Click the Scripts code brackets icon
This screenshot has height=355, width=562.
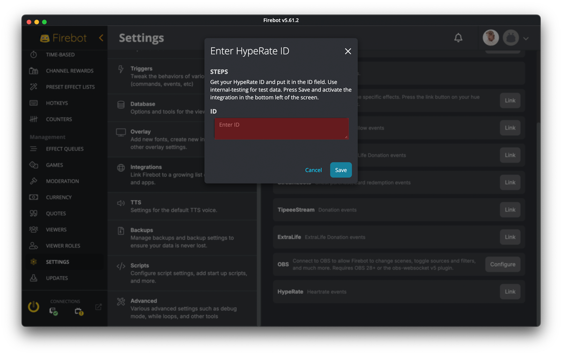point(121,266)
